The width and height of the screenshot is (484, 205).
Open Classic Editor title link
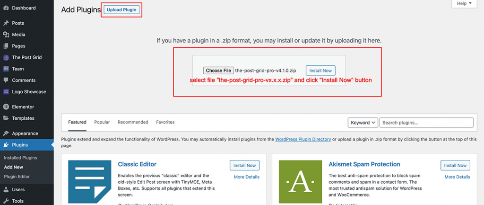click(x=137, y=164)
